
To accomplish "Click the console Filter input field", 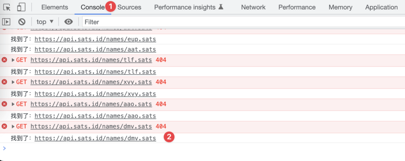I will (x=244, y=22).
